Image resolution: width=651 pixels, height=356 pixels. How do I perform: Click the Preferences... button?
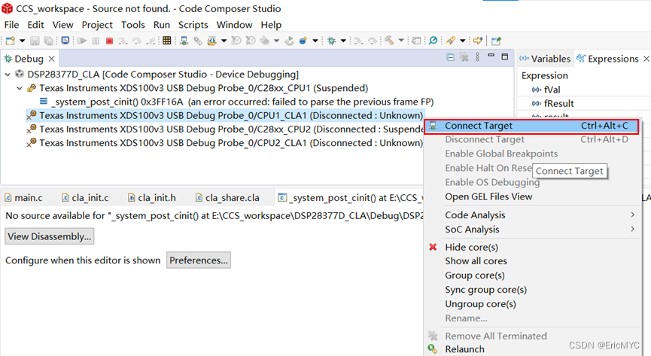199,260
